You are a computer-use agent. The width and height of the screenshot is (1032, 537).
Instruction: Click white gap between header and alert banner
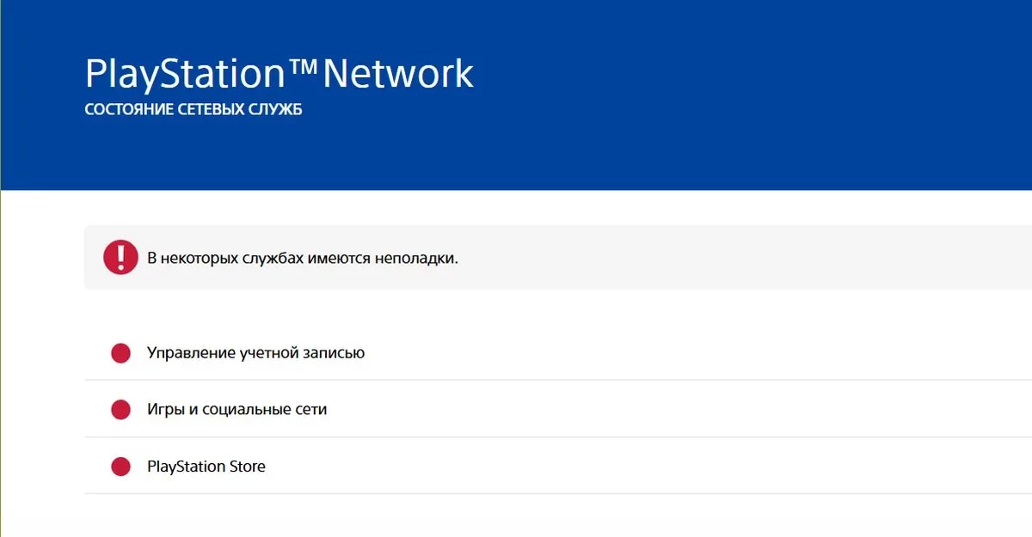tap(516, 208)
